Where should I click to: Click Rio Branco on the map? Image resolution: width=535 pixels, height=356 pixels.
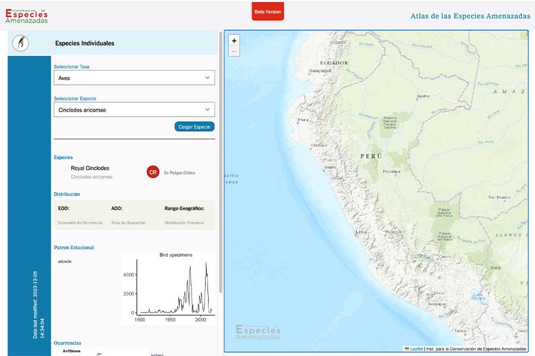(x=499, y=197)
